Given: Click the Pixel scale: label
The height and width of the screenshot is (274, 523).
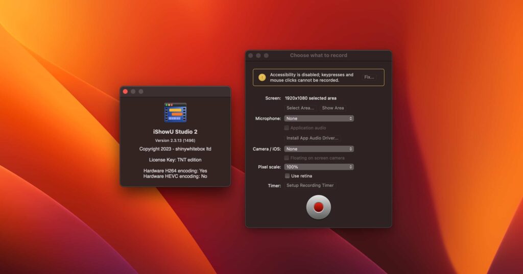Looking at the screenshot, I should pos(270,167).
